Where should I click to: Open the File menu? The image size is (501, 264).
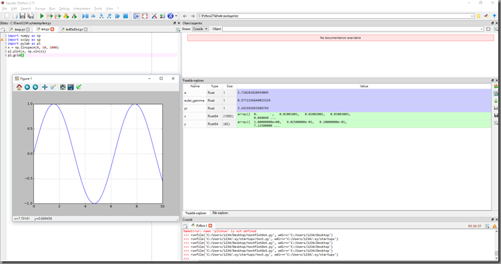point(5,9)
